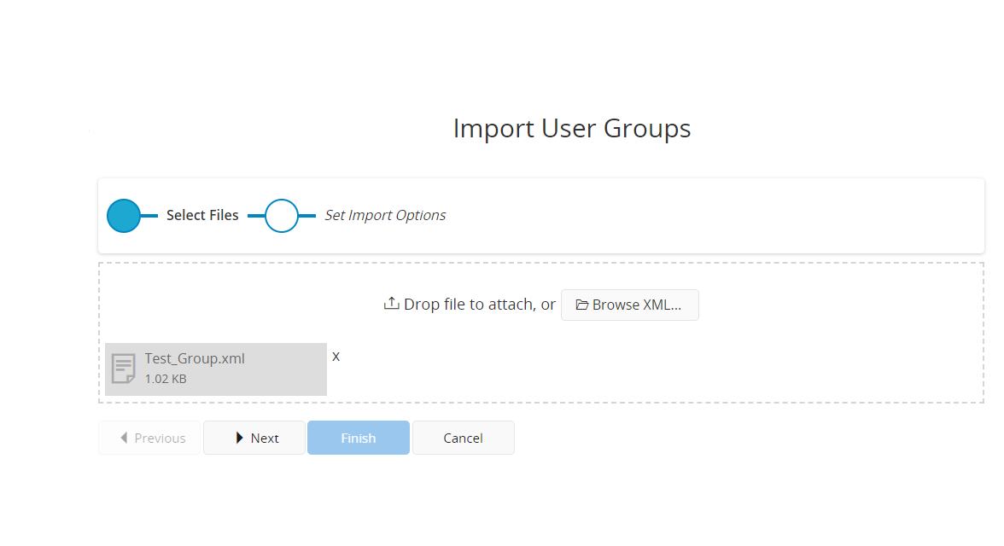The width and height of the screenshot is (1004, 546).
Task: Click the "Drop file to attach, or" text
Action: 479,305
